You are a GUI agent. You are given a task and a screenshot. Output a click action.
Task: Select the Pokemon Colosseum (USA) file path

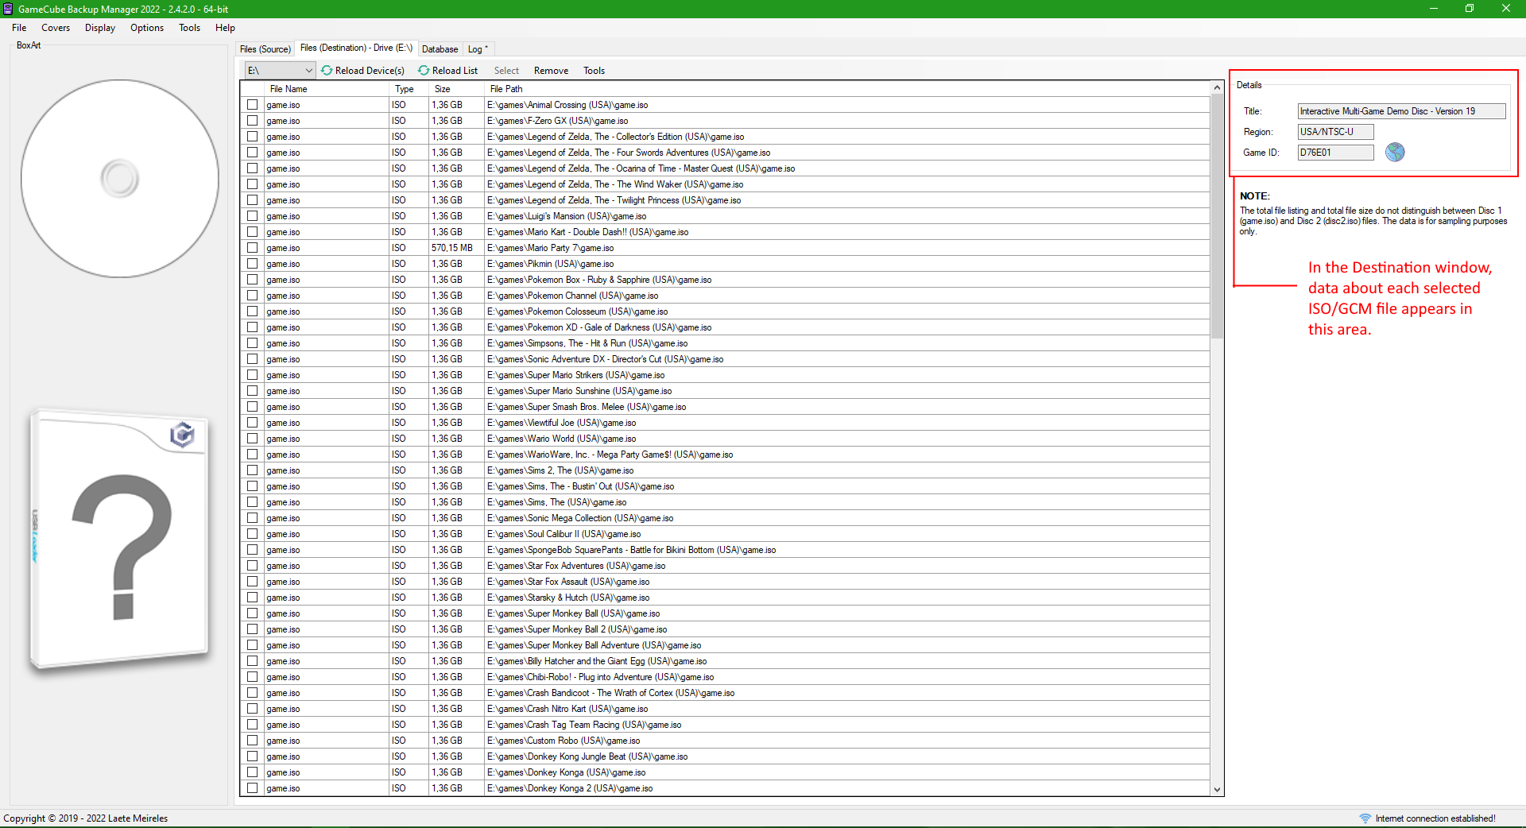click(x=577, y=311)
